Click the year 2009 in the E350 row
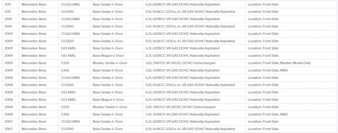Viewport: 338px width, 133px height. coord(9,70)
